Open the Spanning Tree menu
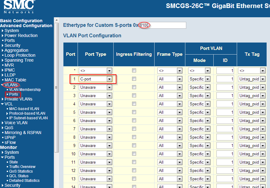270x188 pixels. click(19, 60)
